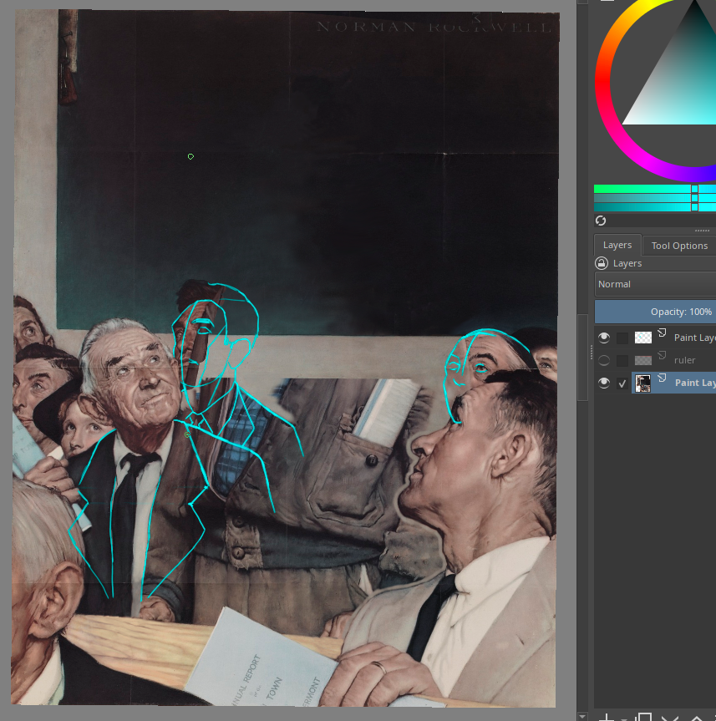Click the ruler layer's thumbnail
The width and height of the screenshot is (716, 721).
(642, 361)
